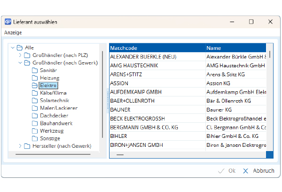Click the Heizung folder icon
Screen dimensions: 282x192
[x=35, y=78]
